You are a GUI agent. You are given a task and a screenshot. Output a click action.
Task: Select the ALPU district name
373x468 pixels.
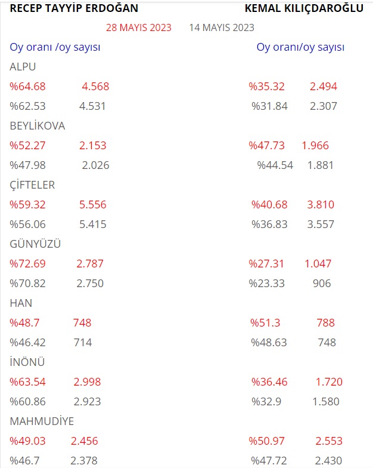click(23, 67)
